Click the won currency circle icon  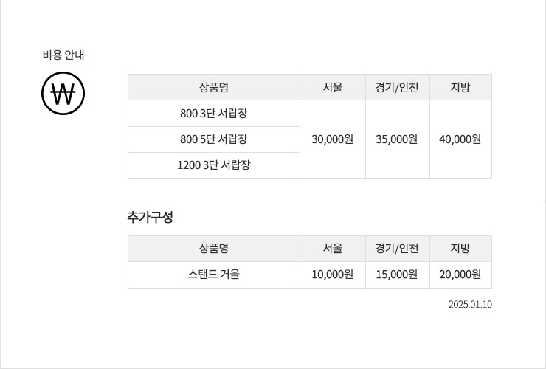[63, 94]
